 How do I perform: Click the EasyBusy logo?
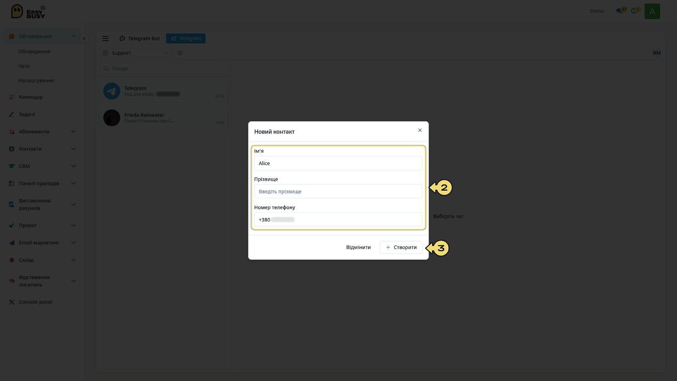point(28,11)
